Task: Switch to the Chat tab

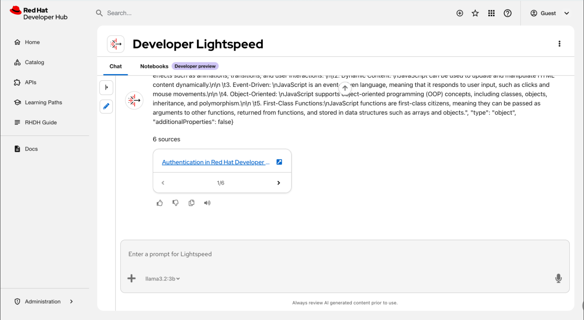Action: [x=115, y=66]
